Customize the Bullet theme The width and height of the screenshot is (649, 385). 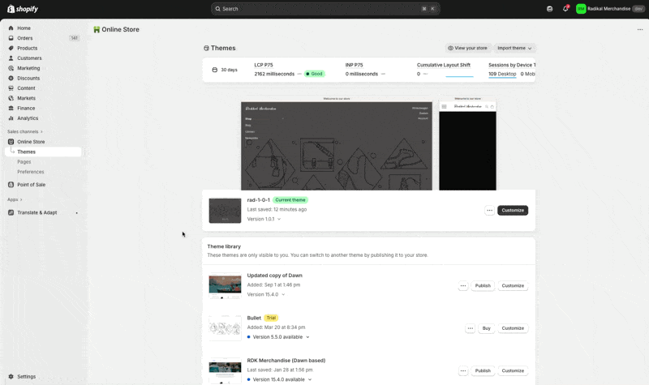[513, 328]
